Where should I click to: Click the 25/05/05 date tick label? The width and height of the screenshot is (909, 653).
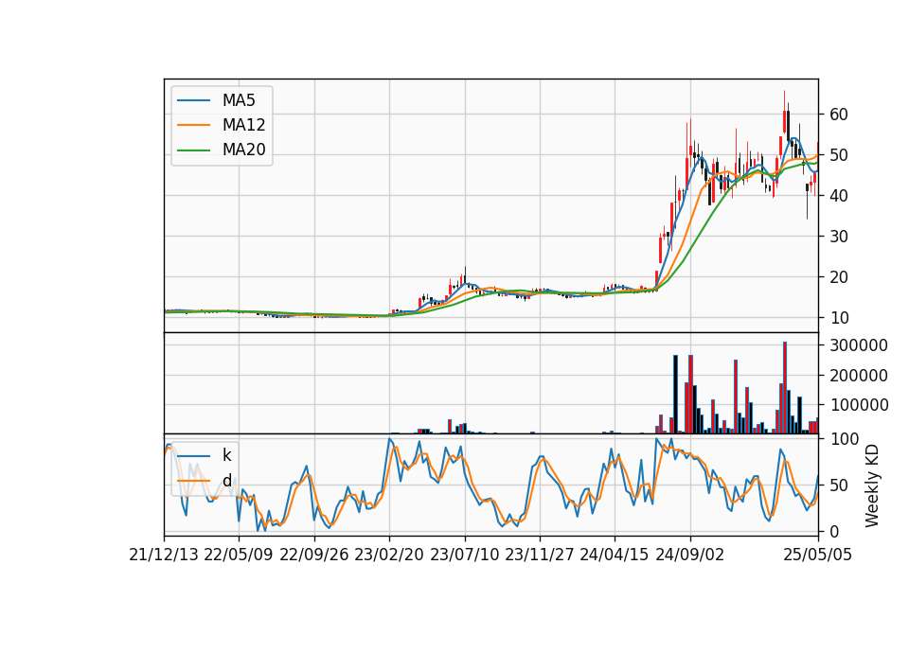coord(818,555)
